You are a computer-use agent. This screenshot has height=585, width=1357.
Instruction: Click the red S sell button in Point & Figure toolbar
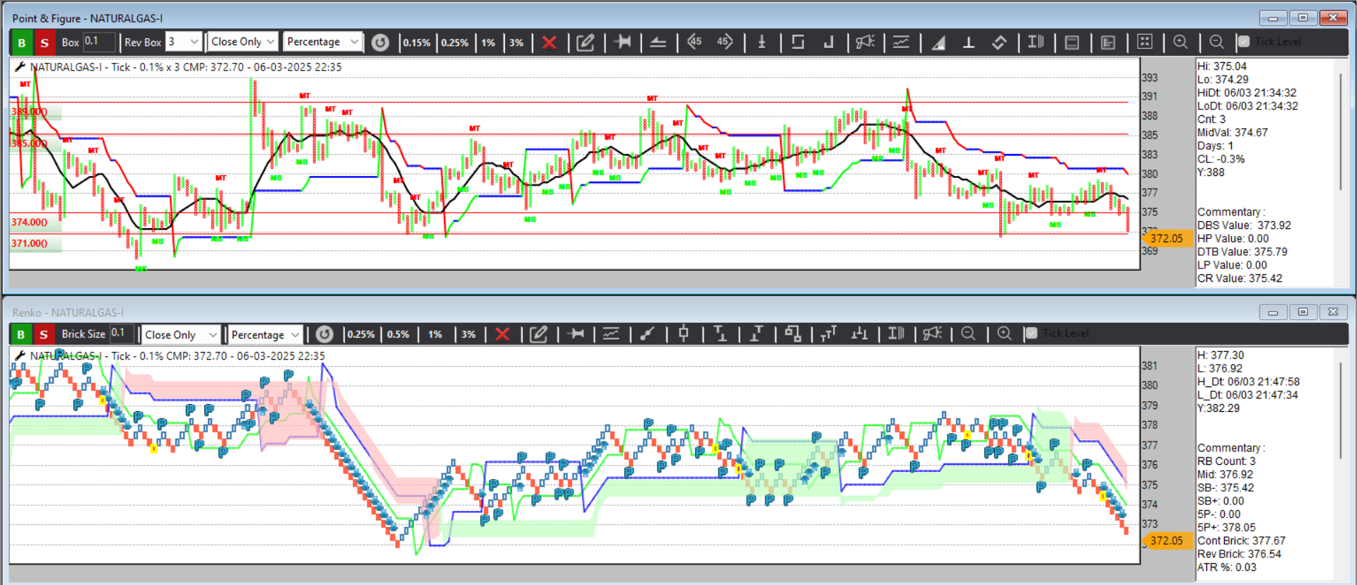[x=45, y=42]
